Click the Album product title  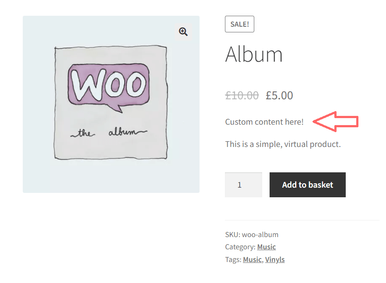254,54
